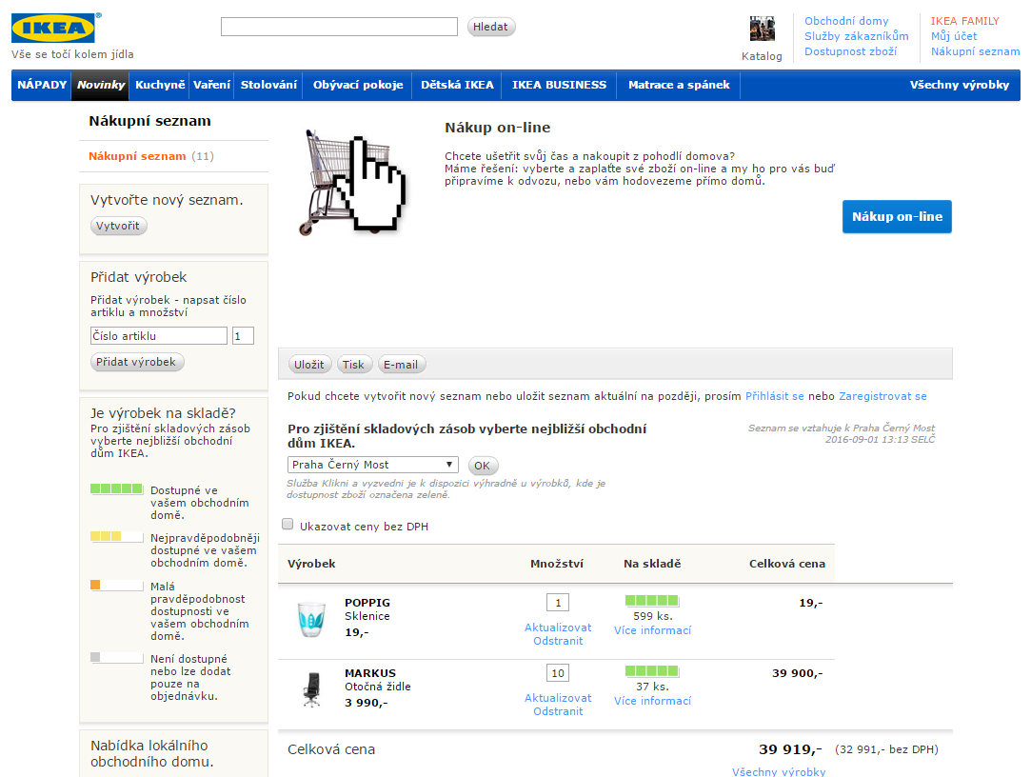Viewport: 1031px width, 777px height.
Task: Open the POPPIG product name link
Action: tap(367, 603)
